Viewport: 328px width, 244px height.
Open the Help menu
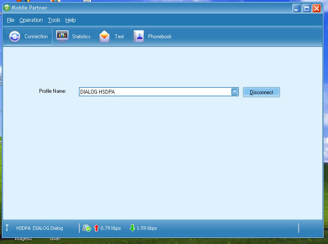tap(70, 20)
